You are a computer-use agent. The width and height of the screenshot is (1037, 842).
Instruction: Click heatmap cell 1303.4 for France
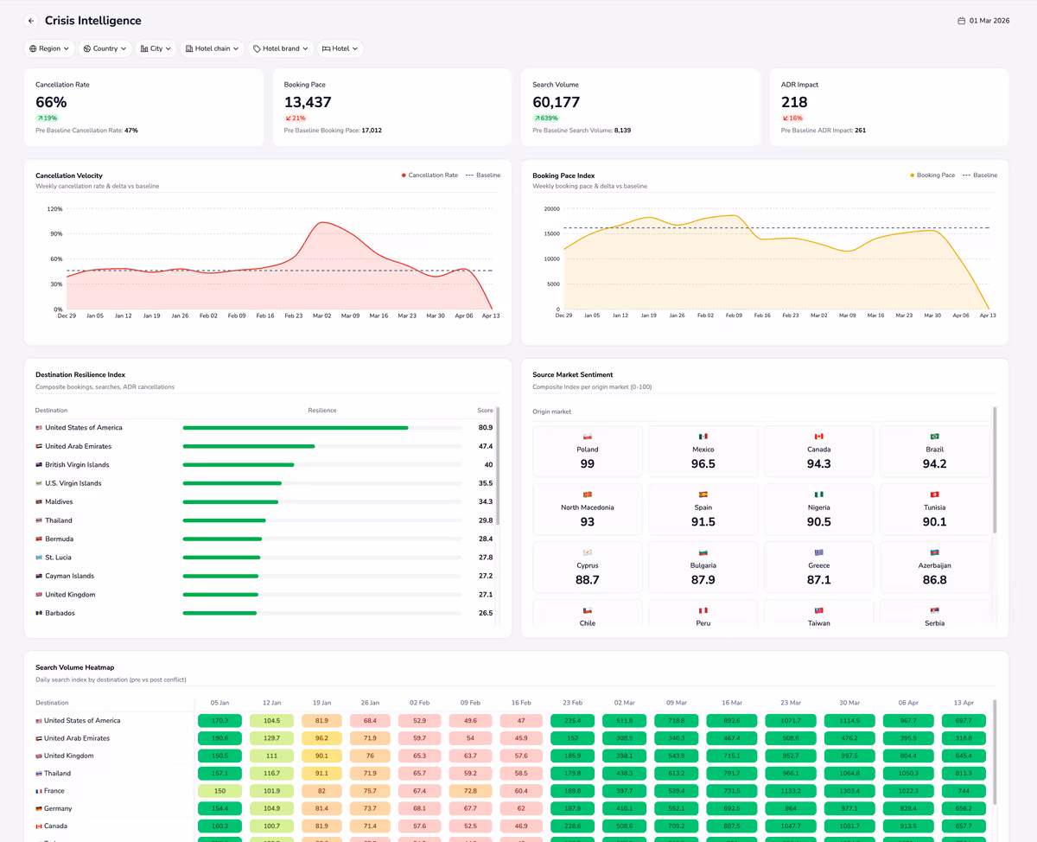point(849,791)
